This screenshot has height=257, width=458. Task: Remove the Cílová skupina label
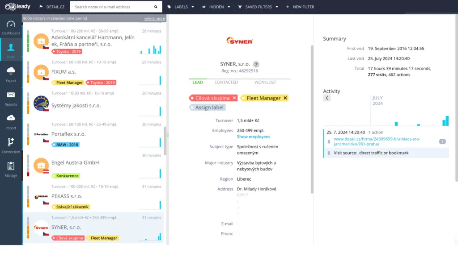click(x=234, y=98)
